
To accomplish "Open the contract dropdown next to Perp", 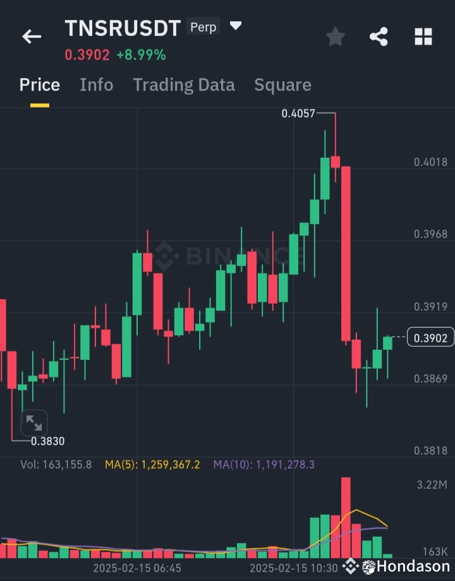I will click(x=235, y=26).
